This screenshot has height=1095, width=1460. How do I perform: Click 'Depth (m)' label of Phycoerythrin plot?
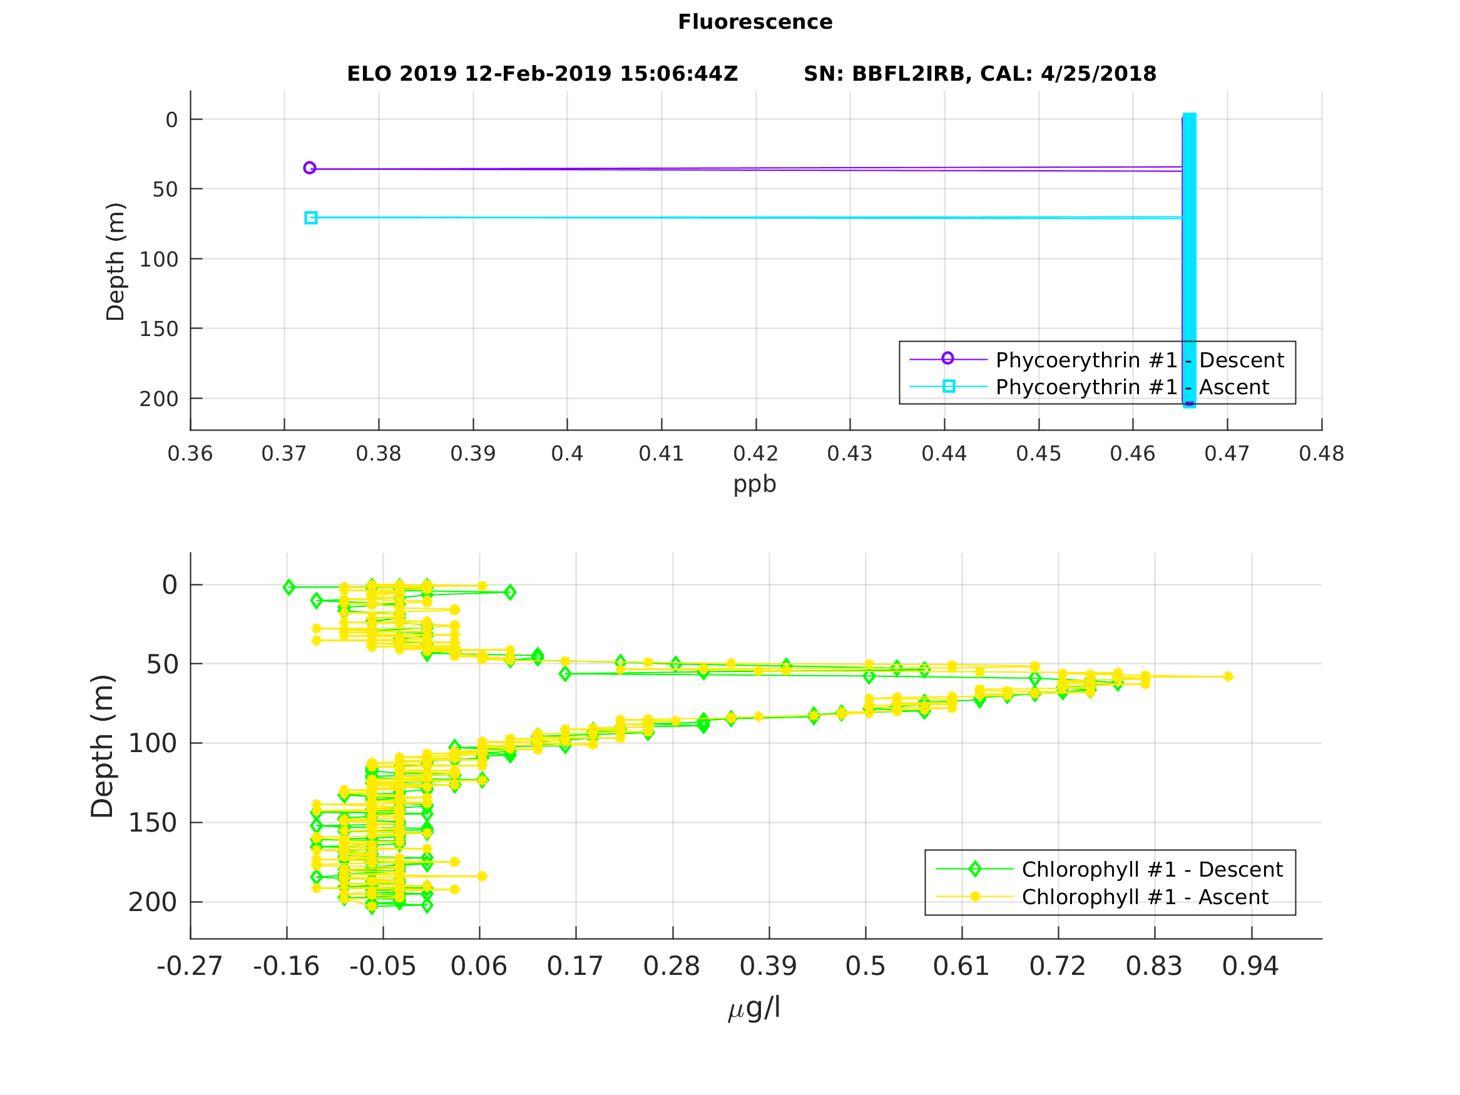point(115,262)
